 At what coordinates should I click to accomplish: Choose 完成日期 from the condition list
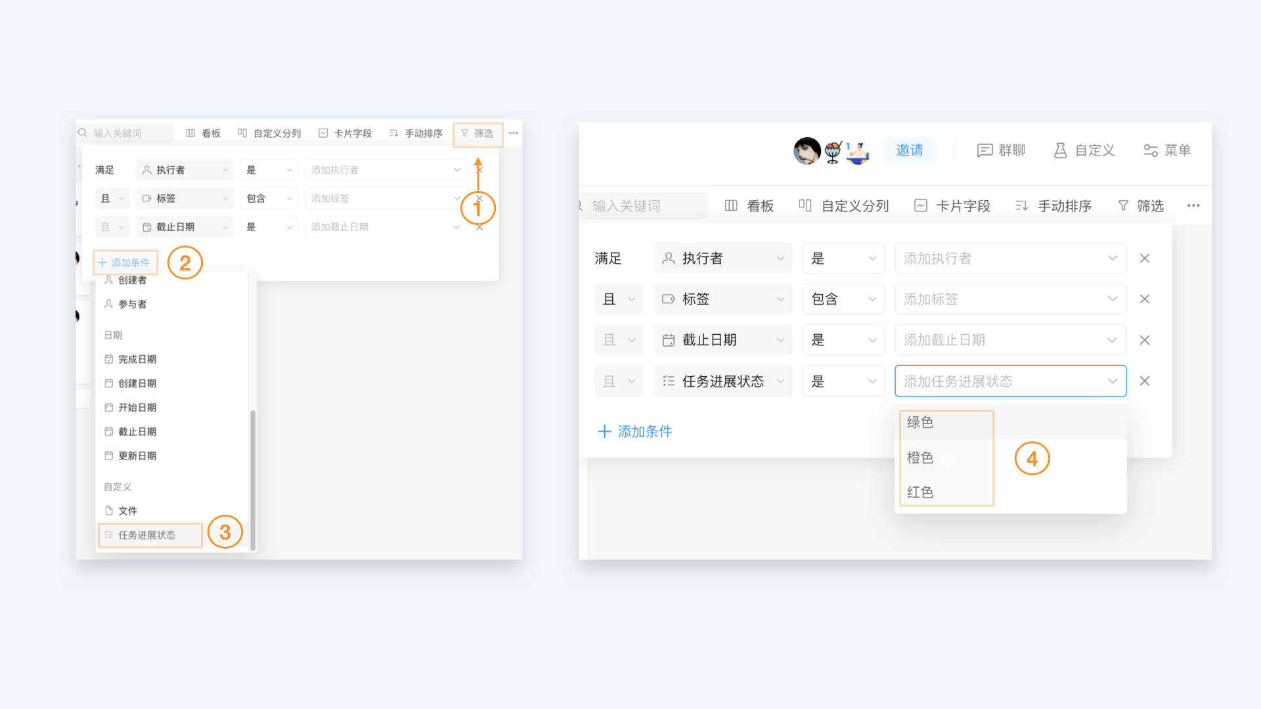(x=137, y=359)
